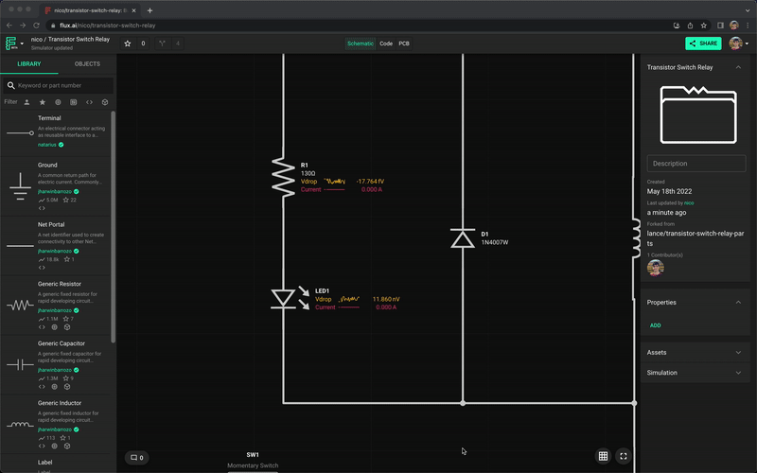Expand the Simulation section
Viewport: 757px width, 473px height.
click(738, 373)
